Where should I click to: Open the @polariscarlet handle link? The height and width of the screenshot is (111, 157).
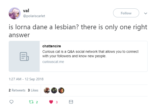(x=34, y=16)
